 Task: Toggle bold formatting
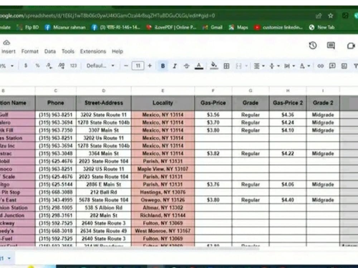point(163,66)
